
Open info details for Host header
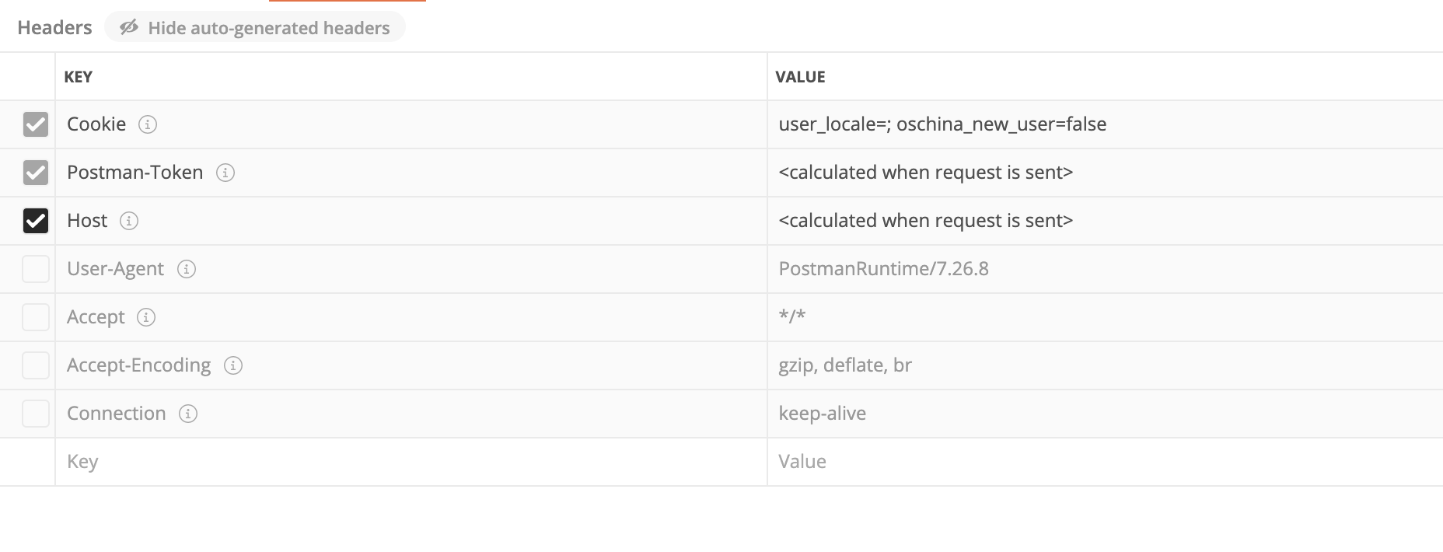[x=128, y=222]
